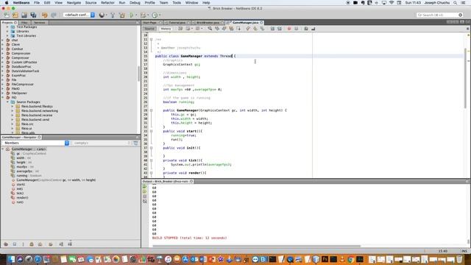The height and width of the screenshot is (265, 471).
Task: Click the Wi-Fi icon in menu bar
Action: [392, 3]
